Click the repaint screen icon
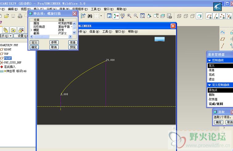Screen dimensions: 233x151 click(109, 16)
